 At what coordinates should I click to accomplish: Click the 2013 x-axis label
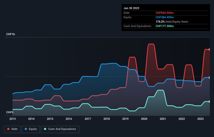[x=13, y=119]
